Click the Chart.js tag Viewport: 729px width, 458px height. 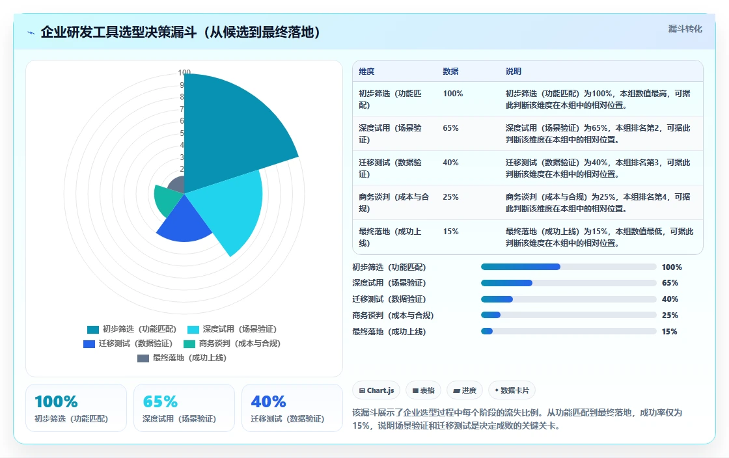point(376,390)
